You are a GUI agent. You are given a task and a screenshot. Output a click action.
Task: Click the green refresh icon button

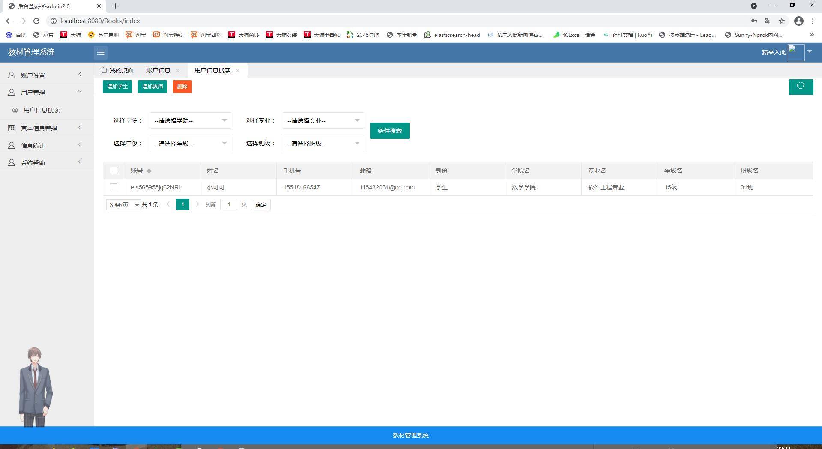[x=801, y=87]
